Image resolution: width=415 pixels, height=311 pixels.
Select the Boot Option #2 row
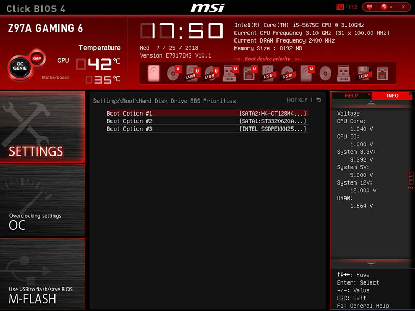208,121
